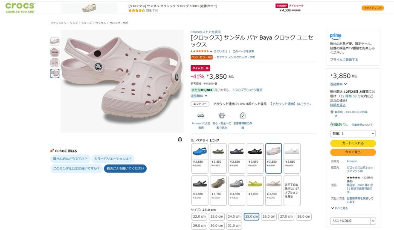This screenshot has height=230, width=394.
Task: Open the 数量 quantity dropdown
Action: click(353, 134)
